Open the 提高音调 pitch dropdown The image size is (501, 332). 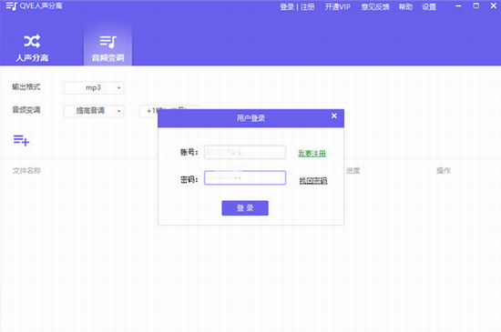coord(94,111)
